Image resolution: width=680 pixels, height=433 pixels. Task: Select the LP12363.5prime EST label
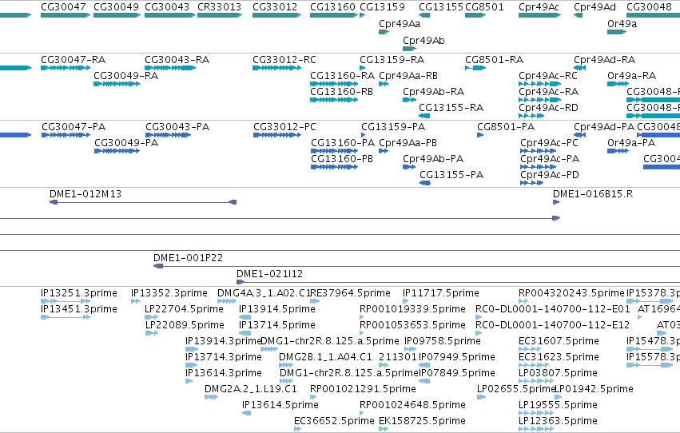coord(558,421)
